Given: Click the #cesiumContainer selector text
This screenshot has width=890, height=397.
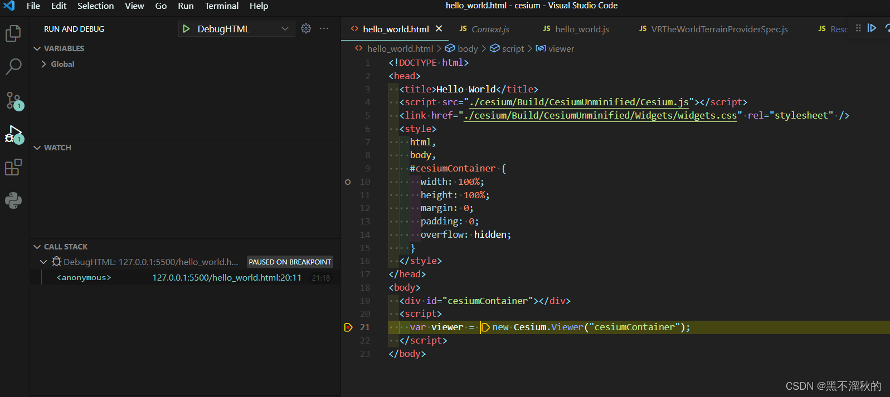Looking at the screenshot, I should tap(453, 169).
